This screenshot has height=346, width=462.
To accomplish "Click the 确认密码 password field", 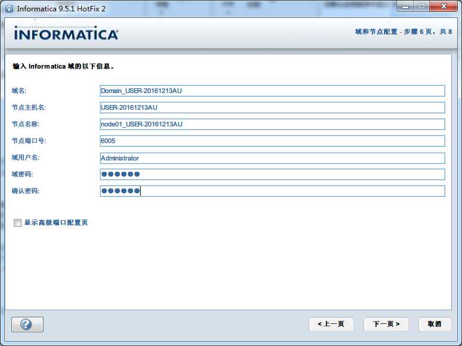I will (x=272, y=191).
